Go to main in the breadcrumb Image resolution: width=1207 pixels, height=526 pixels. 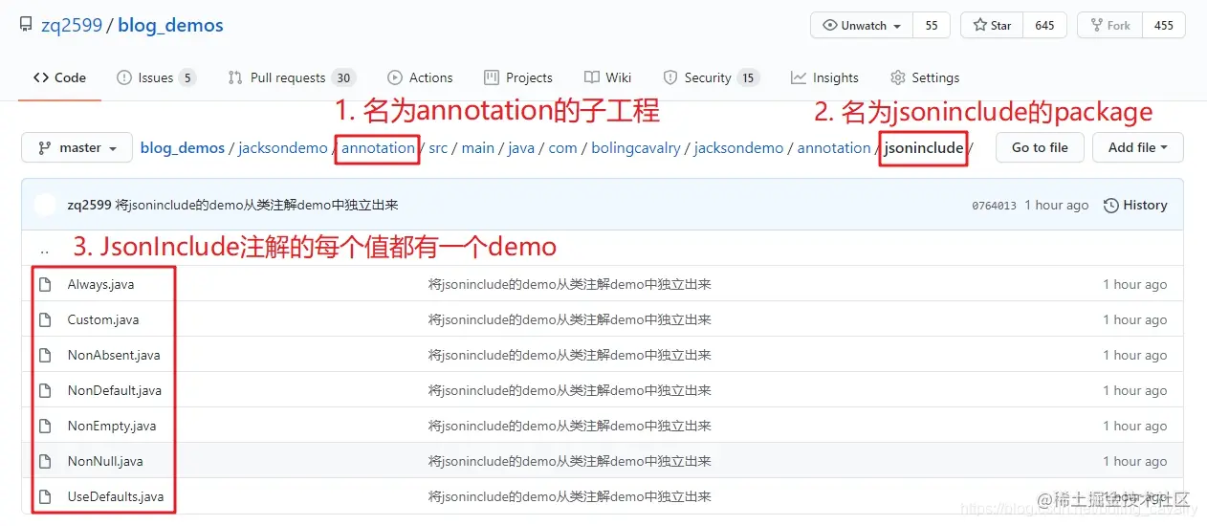click(478, 148)
